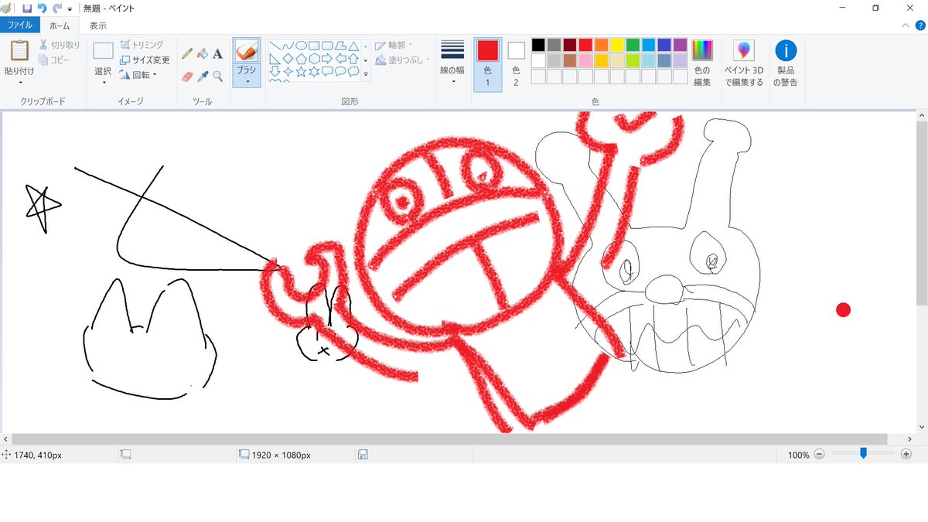
Task: Click the Product alert (製品の警告) button
Action: tap(786, 63)
